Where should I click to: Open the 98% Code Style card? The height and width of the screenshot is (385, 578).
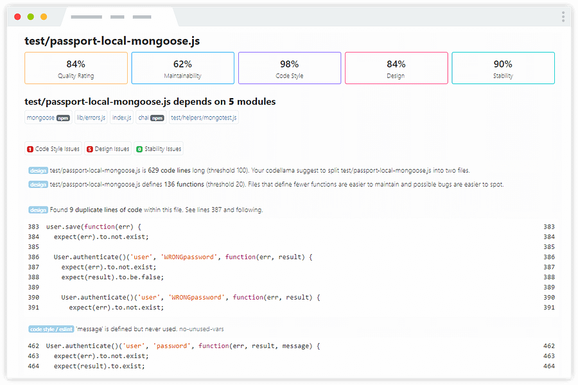pyautogui.click(x=290, y=68)
